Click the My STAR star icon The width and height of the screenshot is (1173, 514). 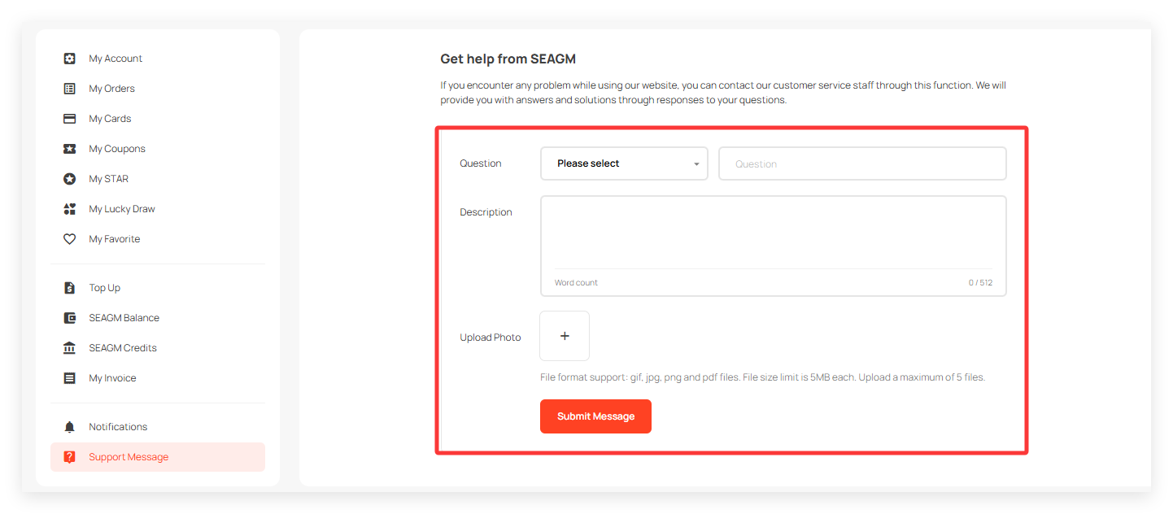[70, 179]
